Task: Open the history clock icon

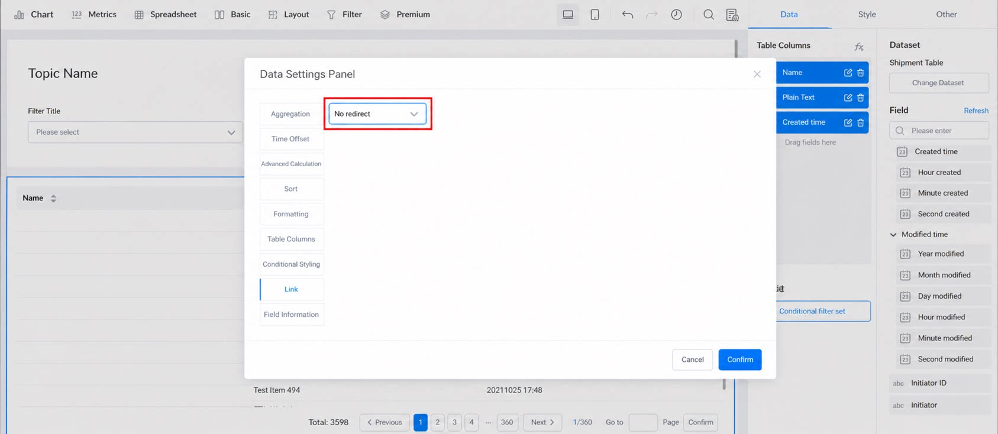Action: pyautogui.click(x=676, y=14)
